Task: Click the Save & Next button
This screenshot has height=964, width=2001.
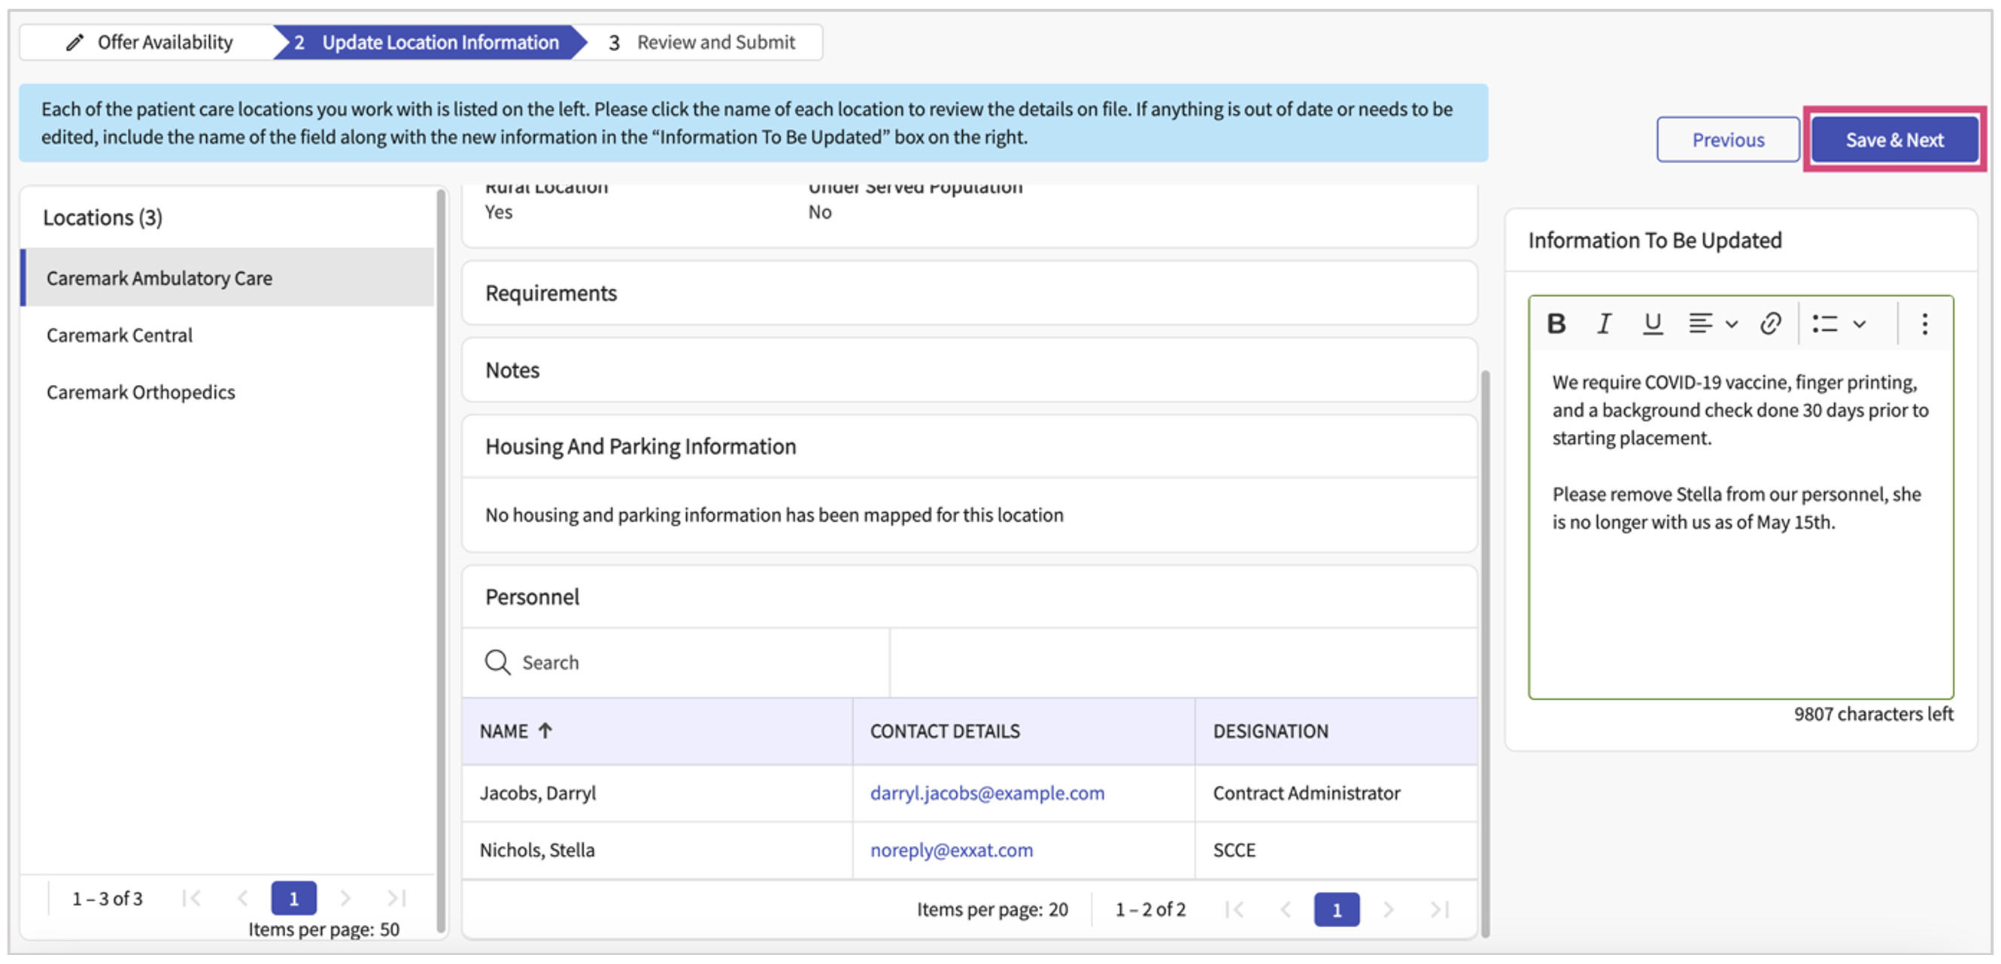Action: pyautogui.click(x=1894, y=140)
